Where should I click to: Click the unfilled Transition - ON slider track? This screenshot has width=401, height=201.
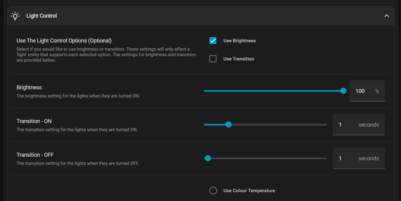pos(279,124)
